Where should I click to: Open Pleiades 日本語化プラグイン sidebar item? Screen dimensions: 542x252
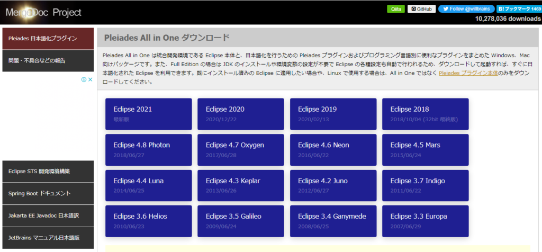pos(48,38)
